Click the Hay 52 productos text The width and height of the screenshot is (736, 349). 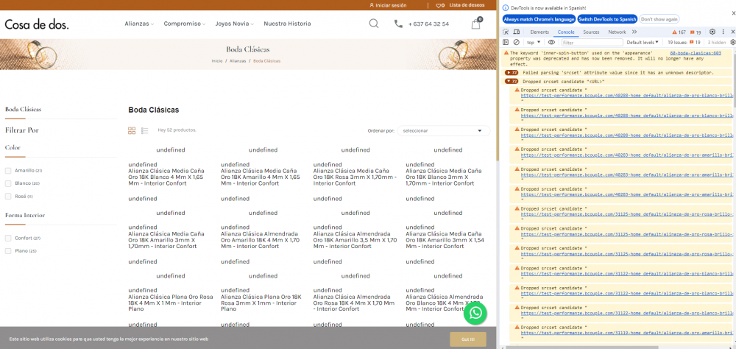pos(177,130)
